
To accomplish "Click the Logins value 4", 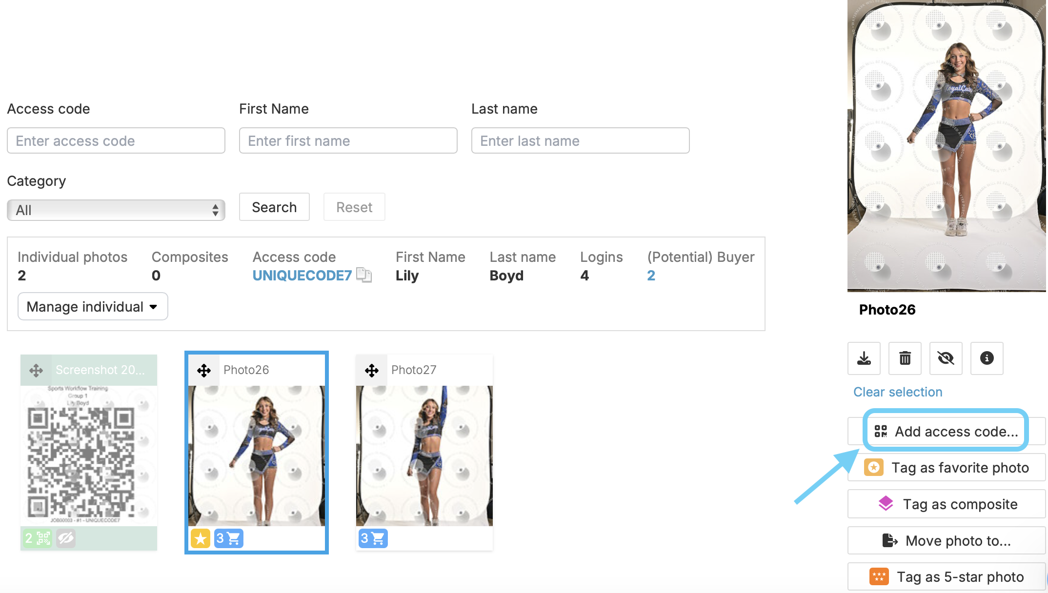I will pyautogui.click(x=584, y=276).
